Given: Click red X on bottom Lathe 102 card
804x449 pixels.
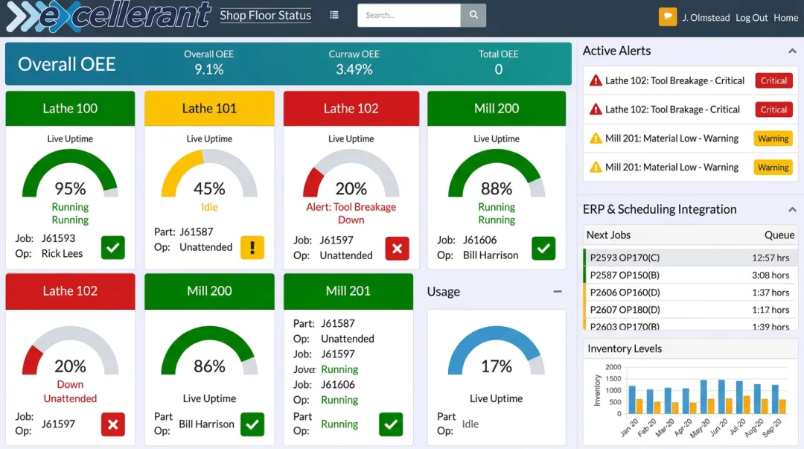Looking at the screenshot, I should point(113,424).
